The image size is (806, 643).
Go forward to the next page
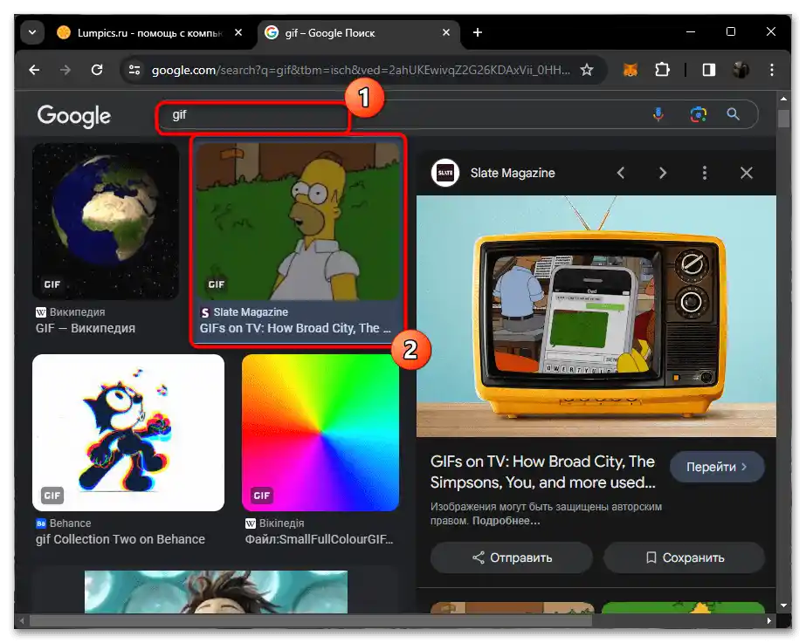pyautogui.click(x=65, y=70)
